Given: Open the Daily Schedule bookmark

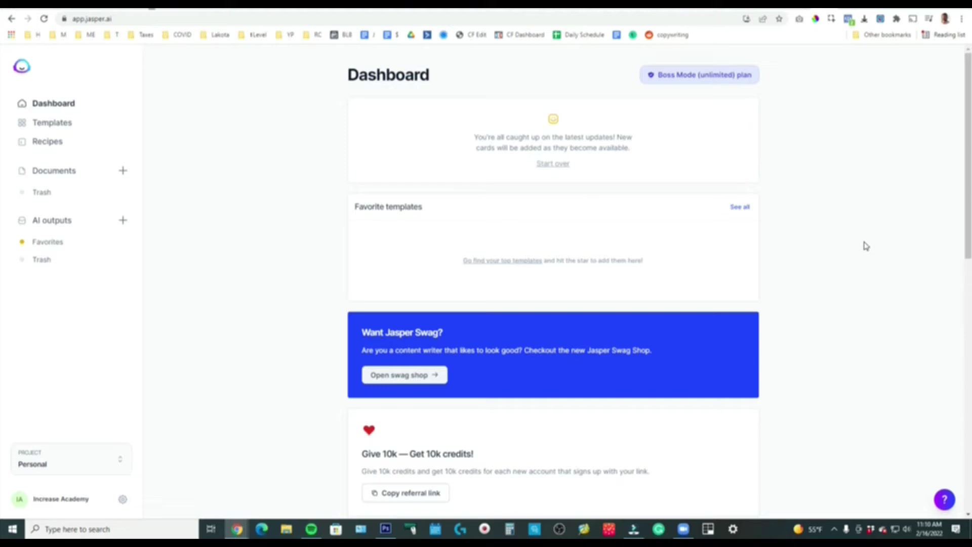Looking at the screenshot, I should [x=579, y=35].
